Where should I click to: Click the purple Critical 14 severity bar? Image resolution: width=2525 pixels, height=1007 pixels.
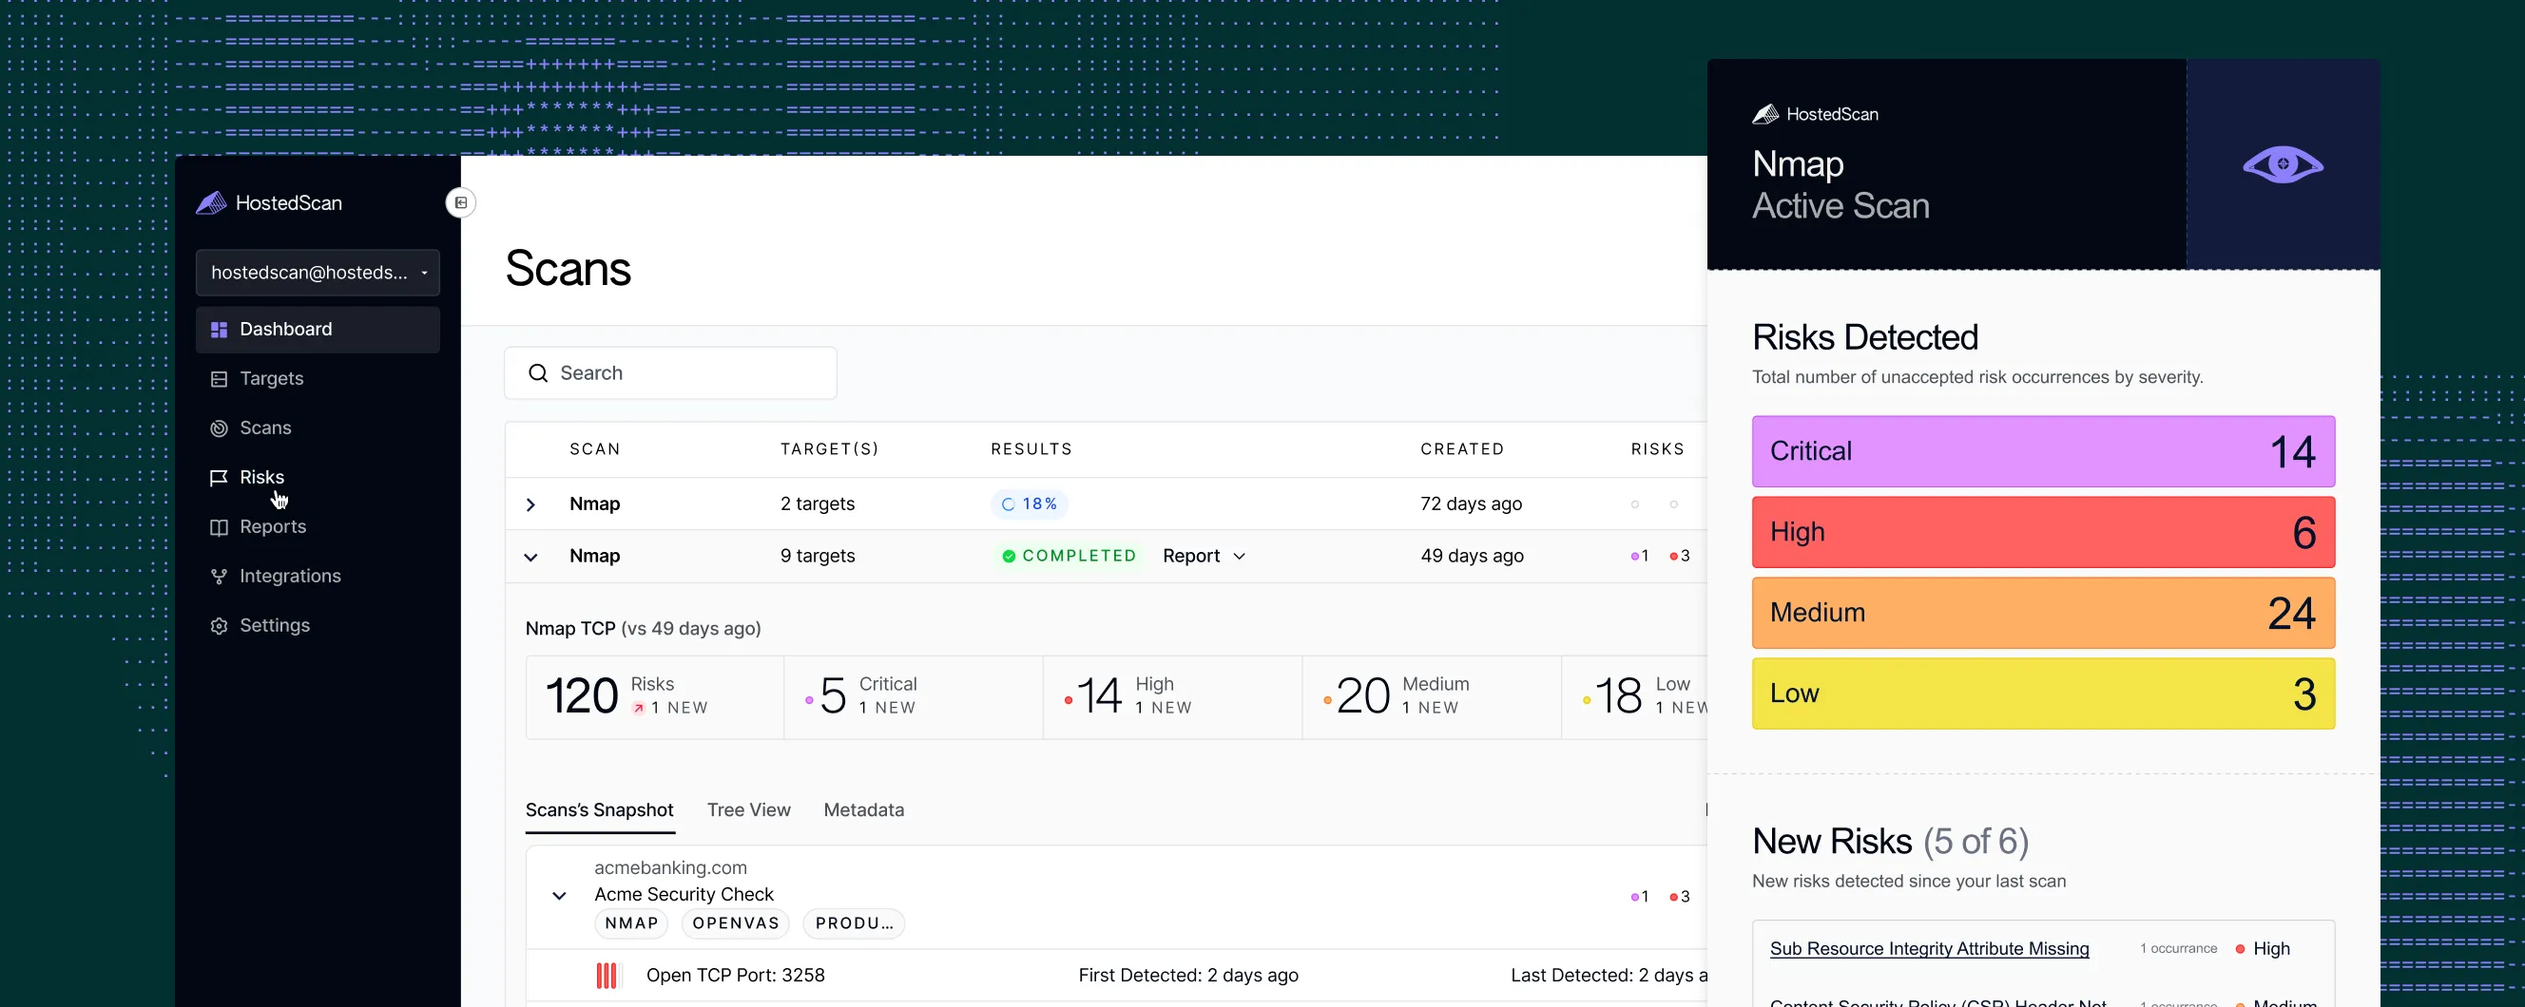(2043, 451)
